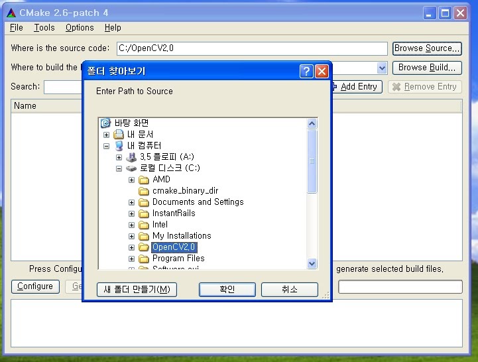Click the folder tree scrollbar up arrow
This screenshot has height=362, width=478.
click(x=312, y=123)
